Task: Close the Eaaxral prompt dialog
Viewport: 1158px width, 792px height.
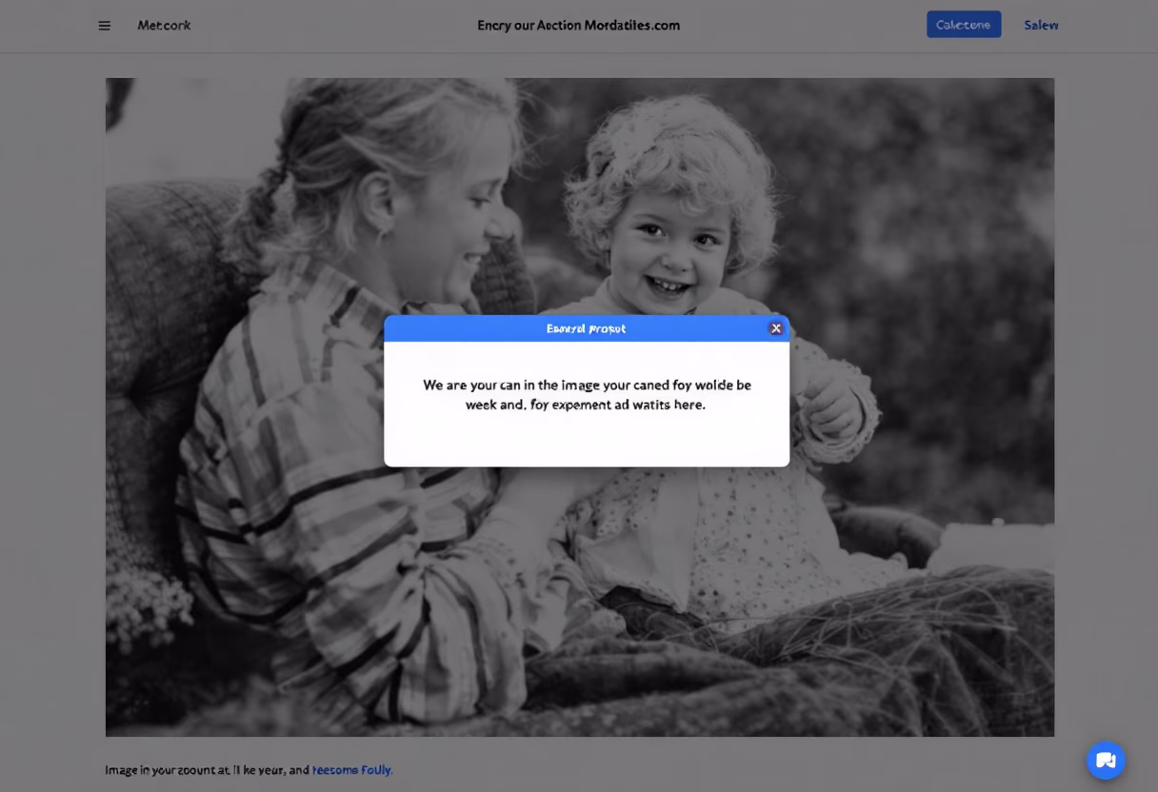Action: coord(776,328)
